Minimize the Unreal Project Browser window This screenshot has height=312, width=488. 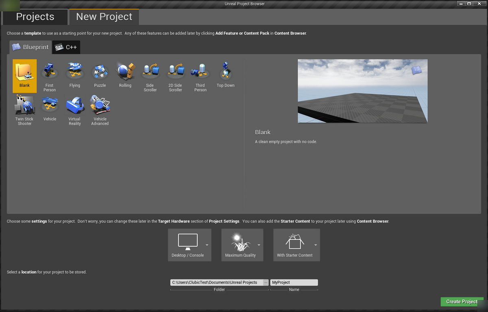pyautogui.click(x=462, y=4)
